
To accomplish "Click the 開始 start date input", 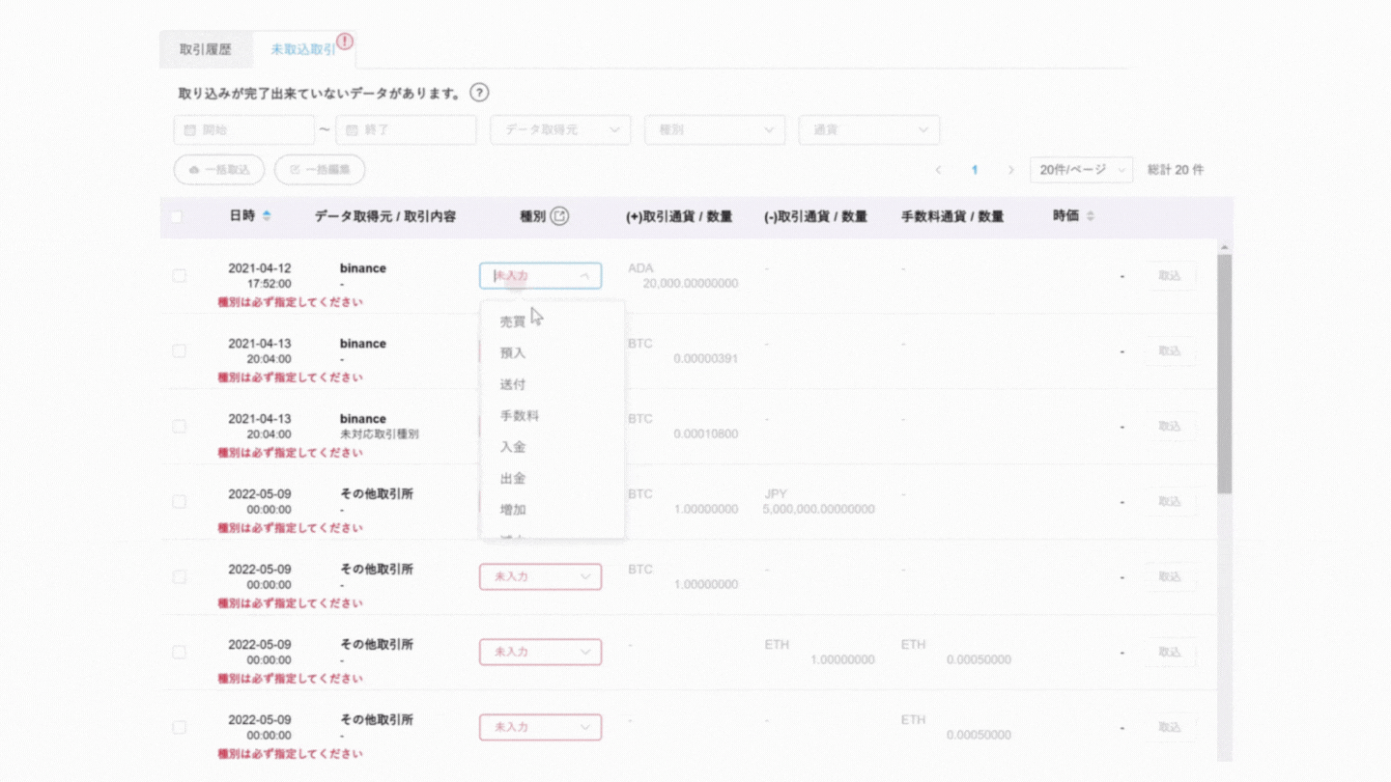I will click(x=244, y=129).
